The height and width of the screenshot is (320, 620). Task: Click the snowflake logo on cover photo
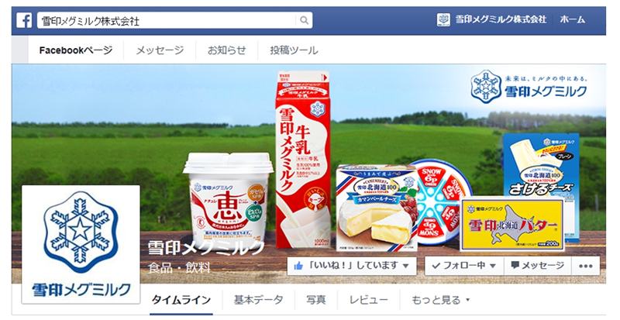coord(486,87)
